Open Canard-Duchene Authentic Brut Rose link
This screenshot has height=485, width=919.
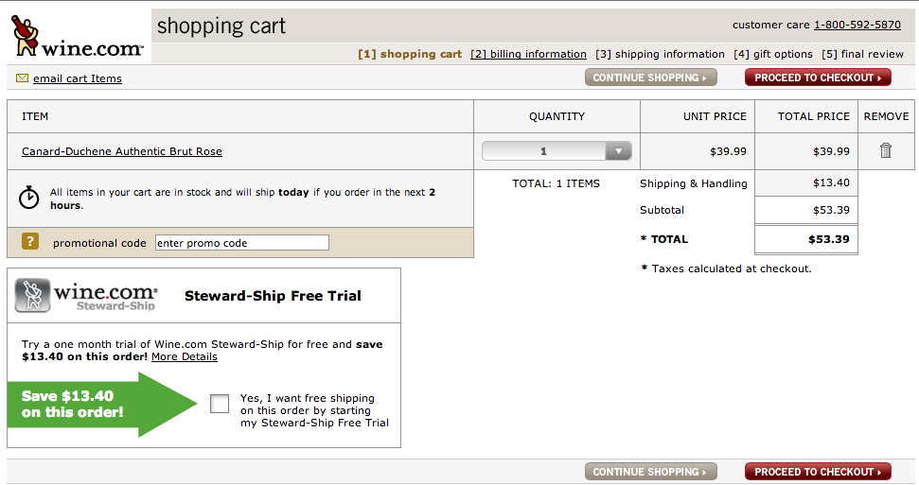[122, 151]
